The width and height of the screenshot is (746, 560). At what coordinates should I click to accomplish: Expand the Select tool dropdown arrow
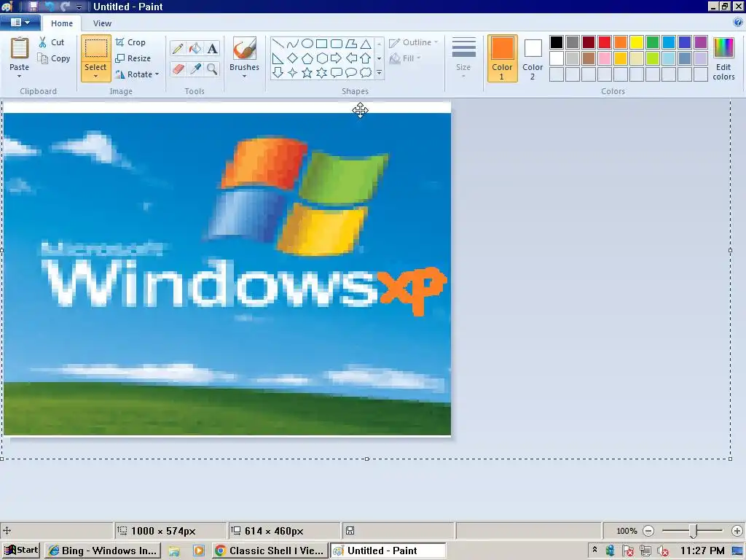coord(95,76)
